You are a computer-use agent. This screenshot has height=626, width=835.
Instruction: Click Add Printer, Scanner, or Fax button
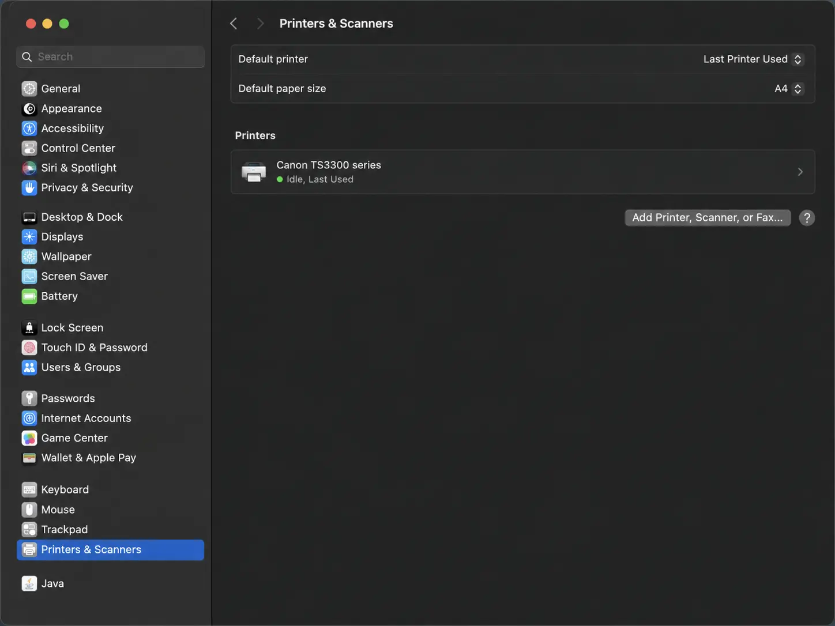tap(708, 218)
